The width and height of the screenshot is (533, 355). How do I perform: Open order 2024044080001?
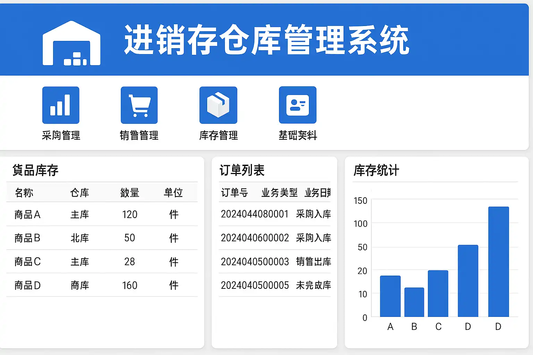(254, 214)
